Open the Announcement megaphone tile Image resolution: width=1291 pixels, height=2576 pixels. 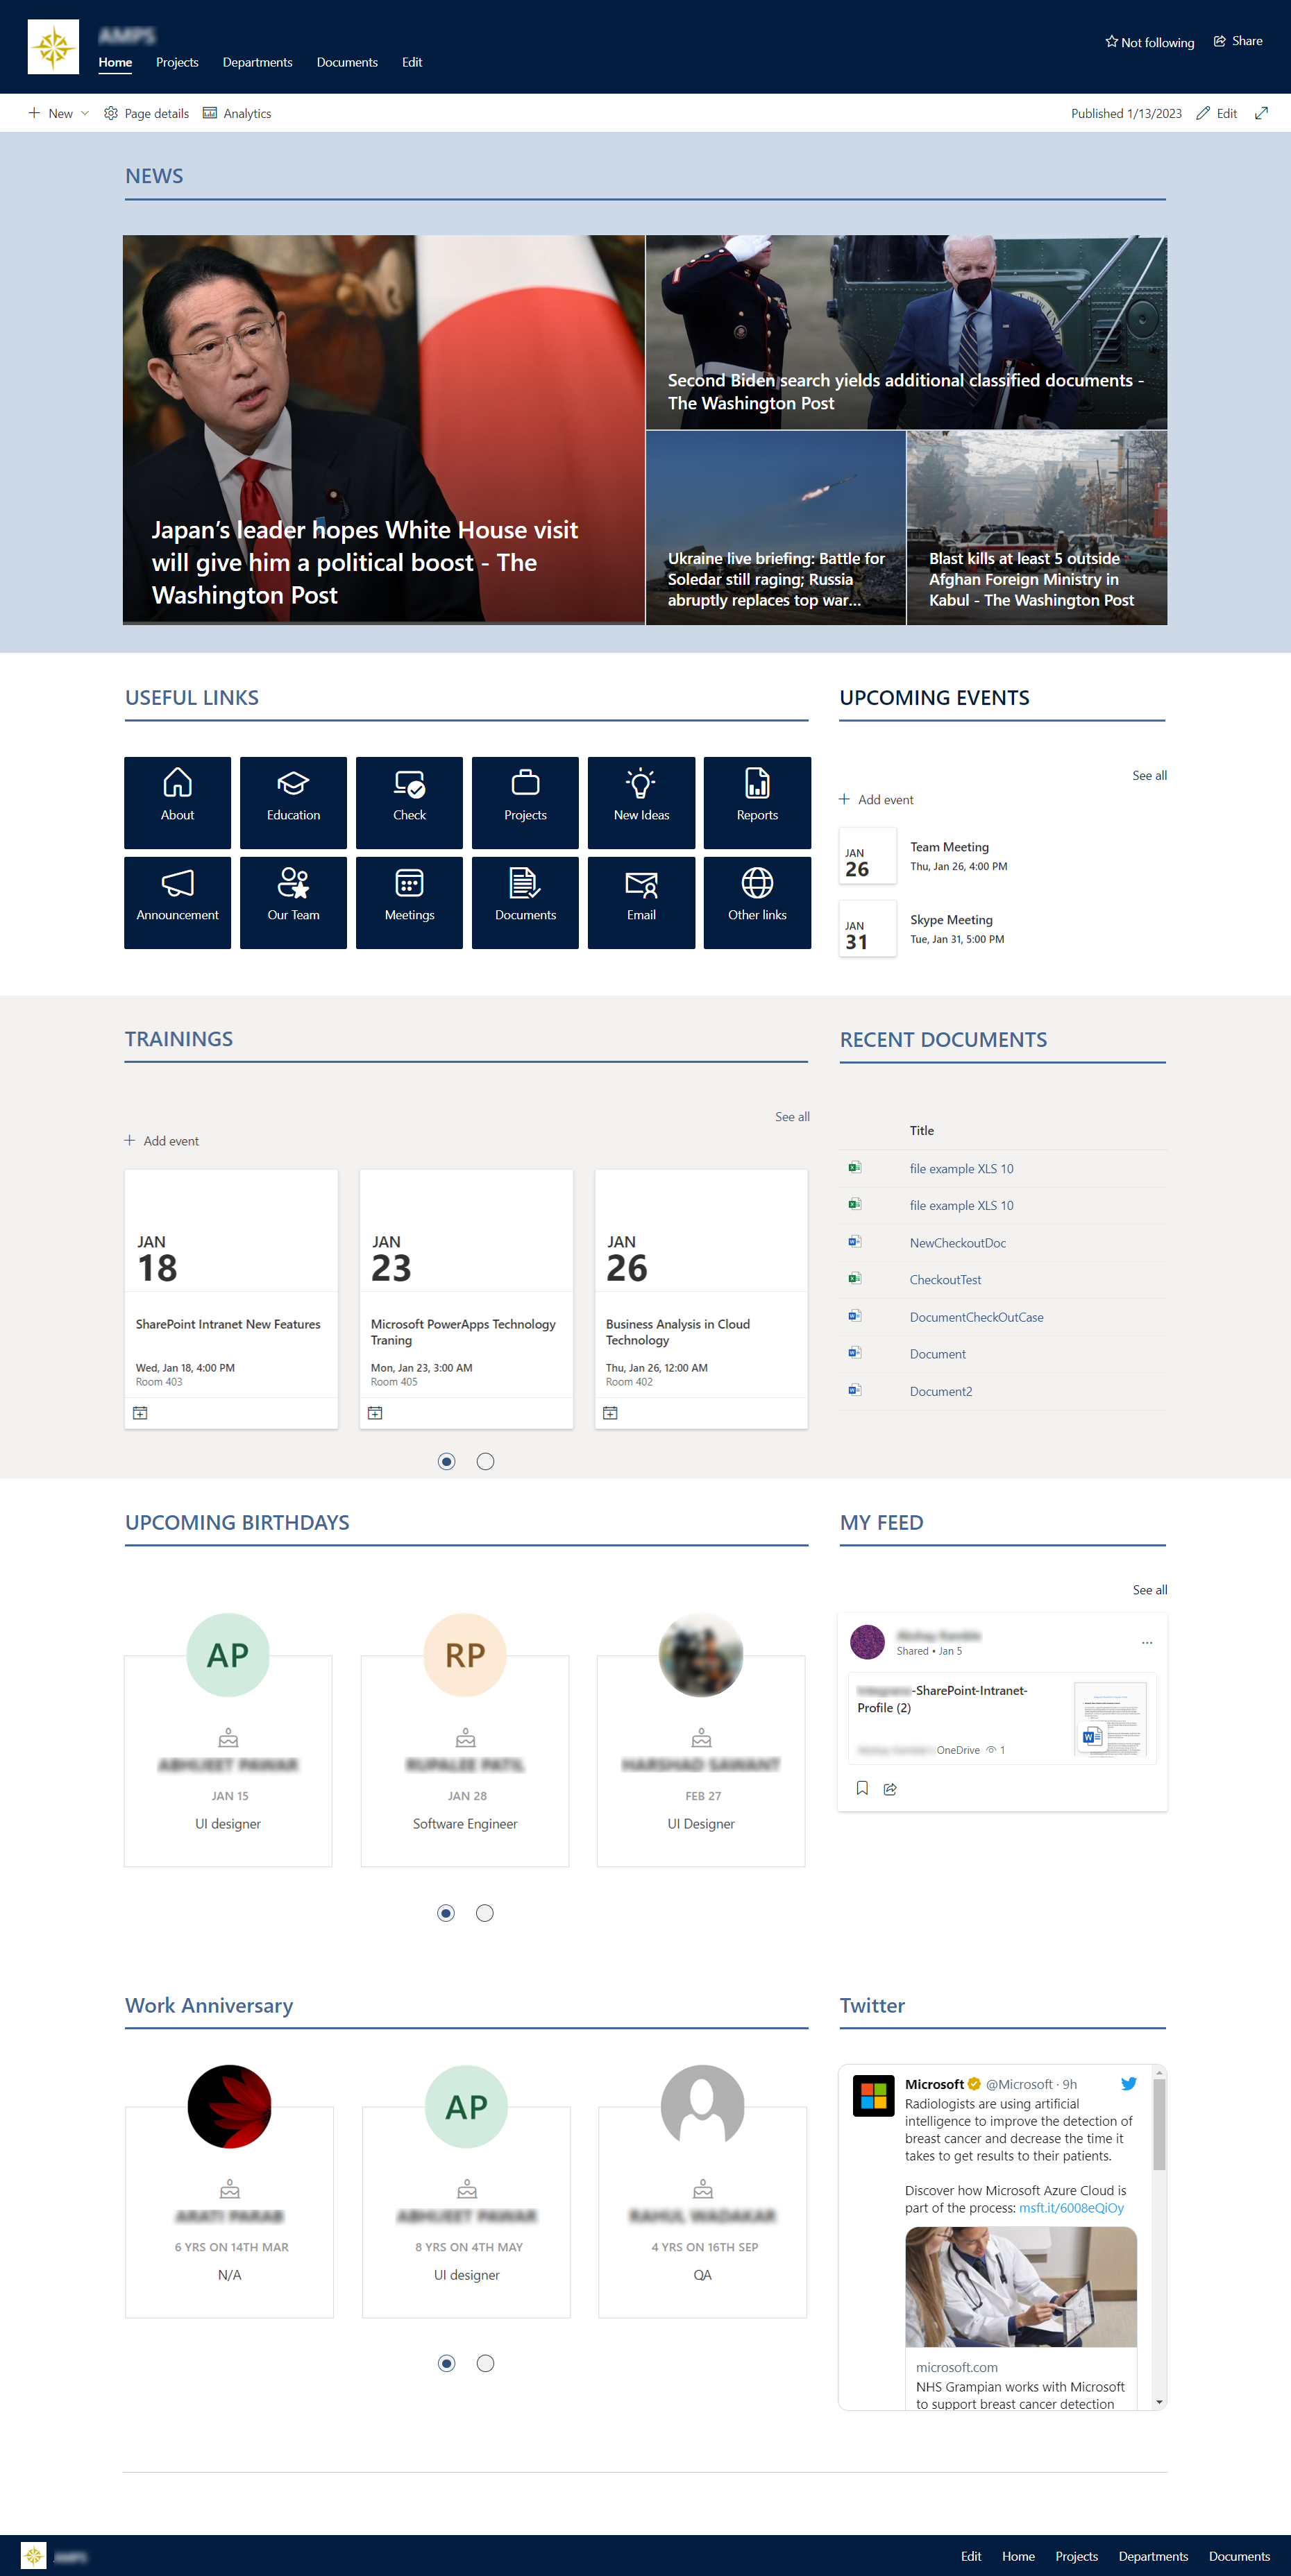(x=177, y=902)
